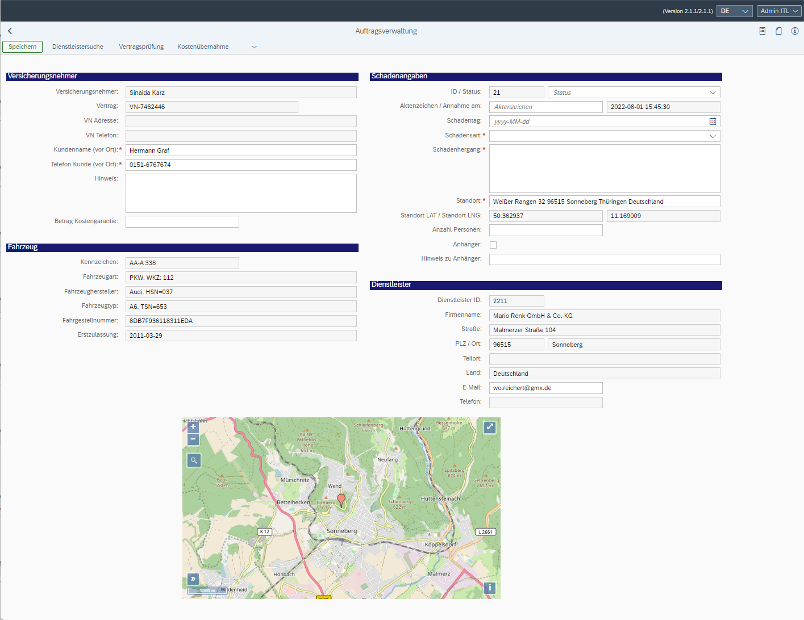This screenshot has width=804, height=620.
Task: Click the Kostenübernahme menu entry
Action: (202, 47)
